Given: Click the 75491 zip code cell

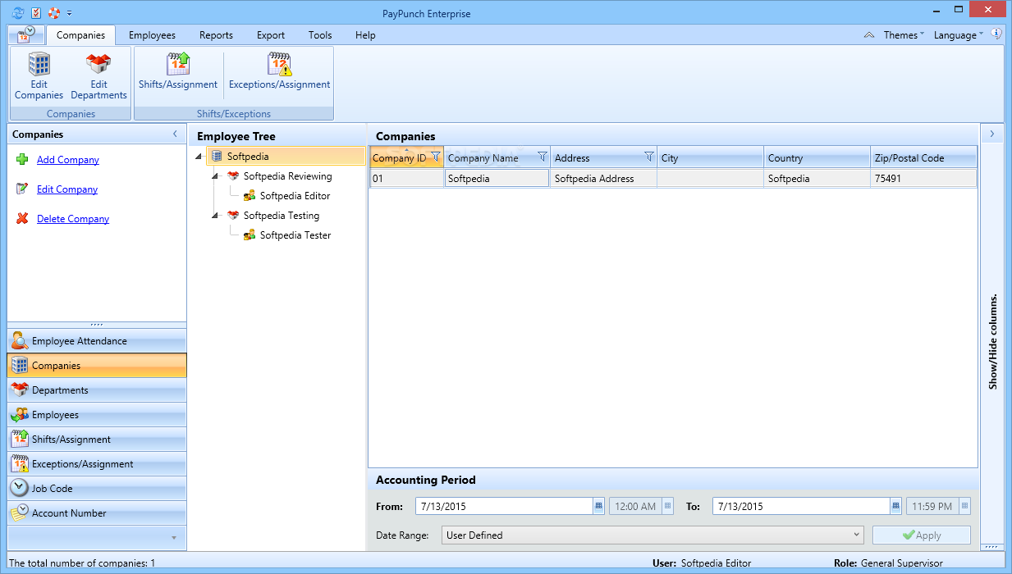Looking at the screenshot, I should point(924,179).
